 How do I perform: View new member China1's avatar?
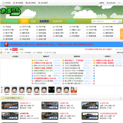(7, 90)
